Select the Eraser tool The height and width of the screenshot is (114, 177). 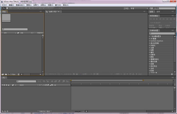44,8
